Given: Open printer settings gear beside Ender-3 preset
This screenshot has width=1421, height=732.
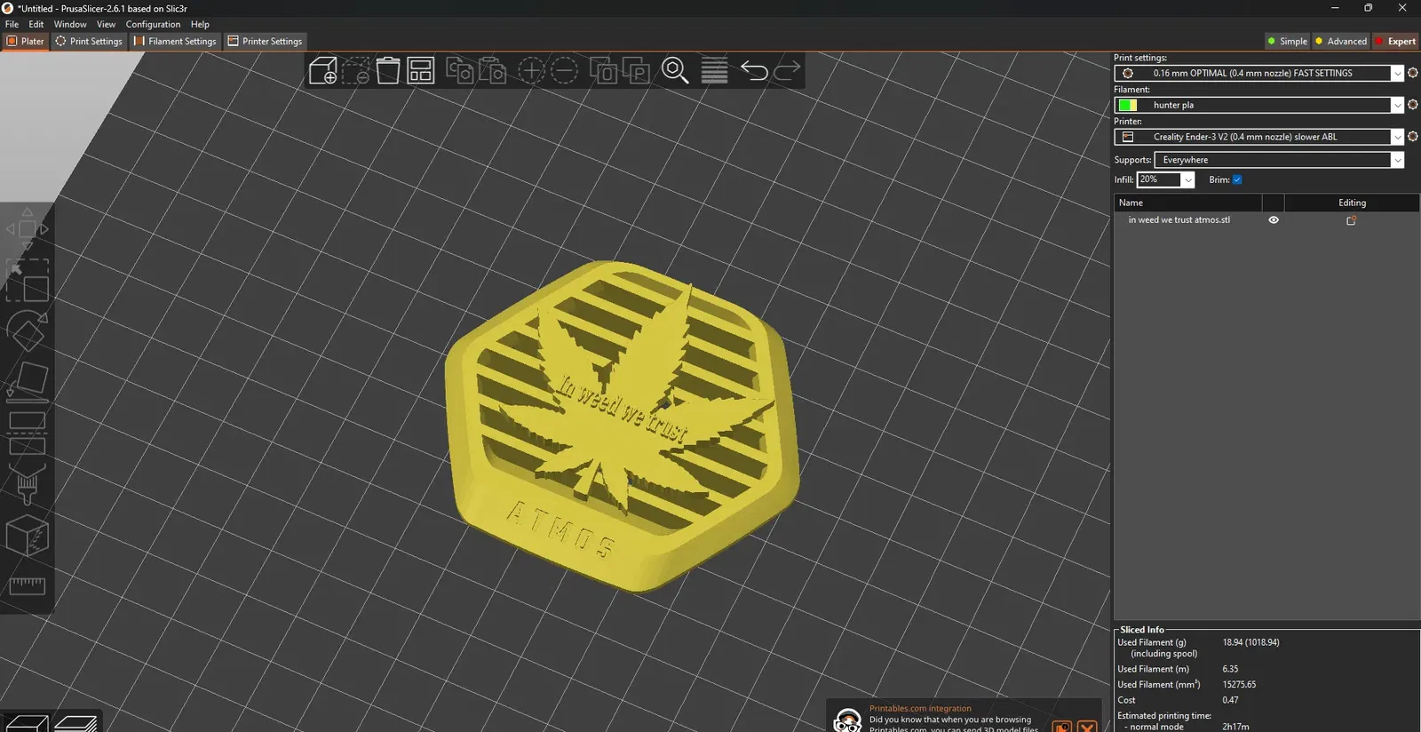Looking at the screenshot, I should pyautogui.click(x=1413, y=137).
